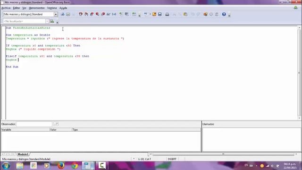Click the Procedure Step icon
Screen dimensions: 302x170
(81, 14)
